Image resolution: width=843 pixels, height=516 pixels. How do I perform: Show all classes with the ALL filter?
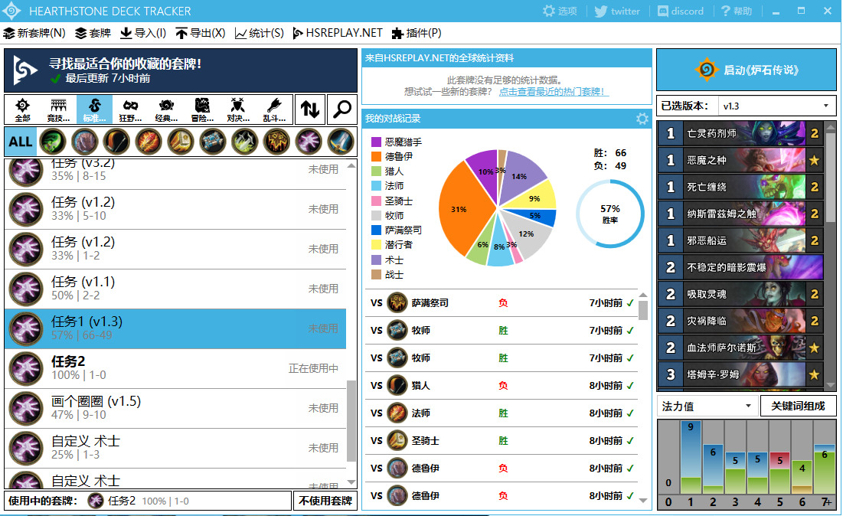[x=21, y=142]
